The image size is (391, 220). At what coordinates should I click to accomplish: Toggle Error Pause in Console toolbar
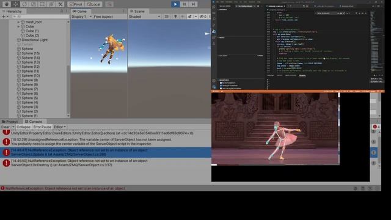[x=42, y=127]
